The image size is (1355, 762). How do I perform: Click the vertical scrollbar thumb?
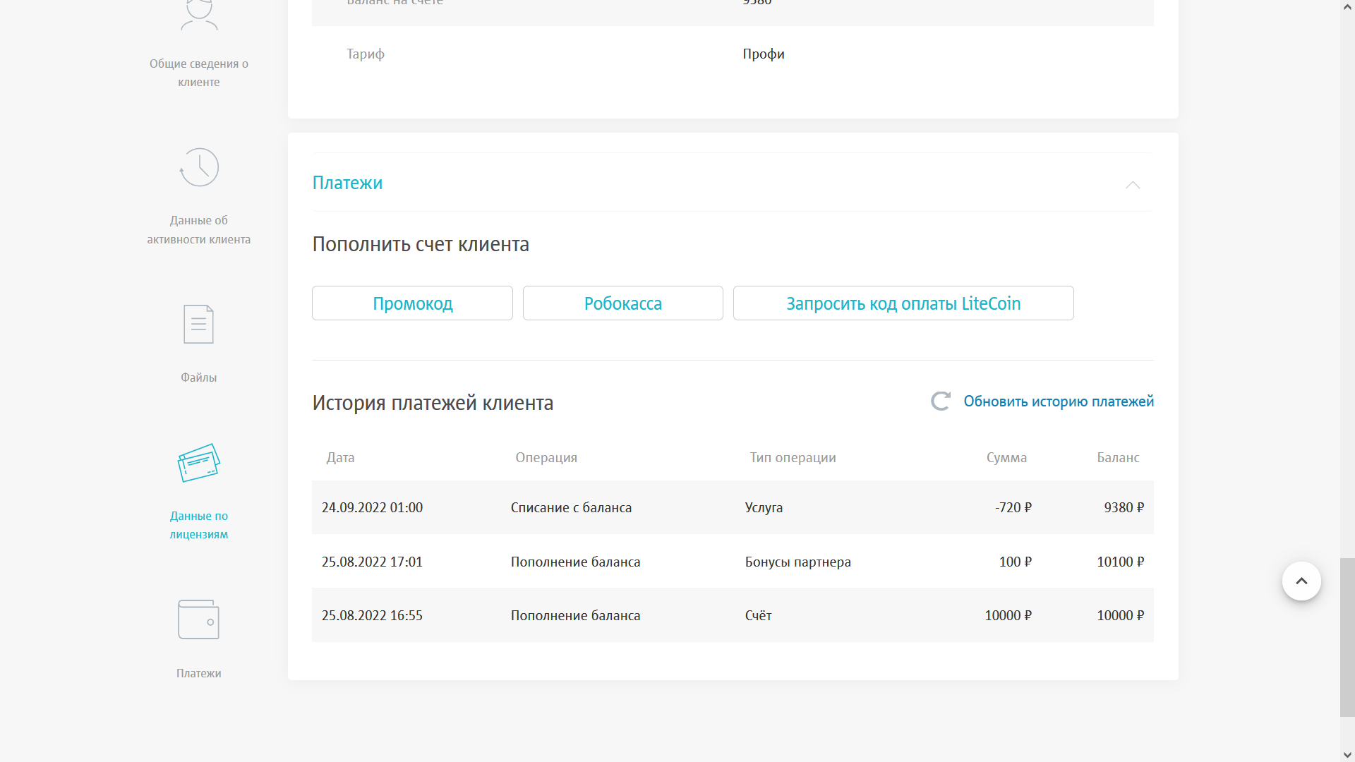1347,637
